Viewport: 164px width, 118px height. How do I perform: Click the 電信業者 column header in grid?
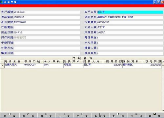click(x=14, y=62)
